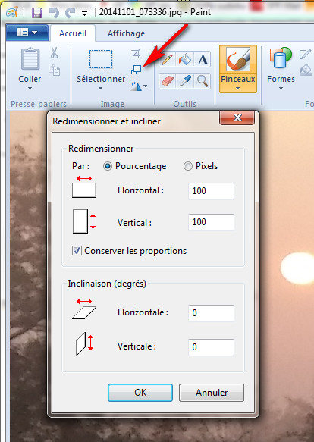314x442 pixels.
Task: Select the Pencil tool
Action: click(167, 59)
